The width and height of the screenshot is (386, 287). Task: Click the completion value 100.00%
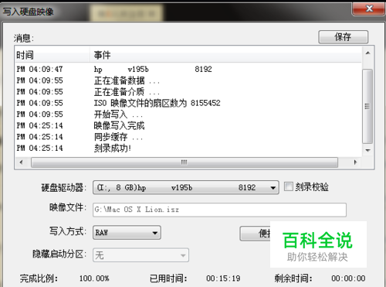click(x=94, y=278)
